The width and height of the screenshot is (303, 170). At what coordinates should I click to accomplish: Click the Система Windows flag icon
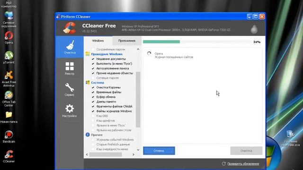(x=88, y=83)
